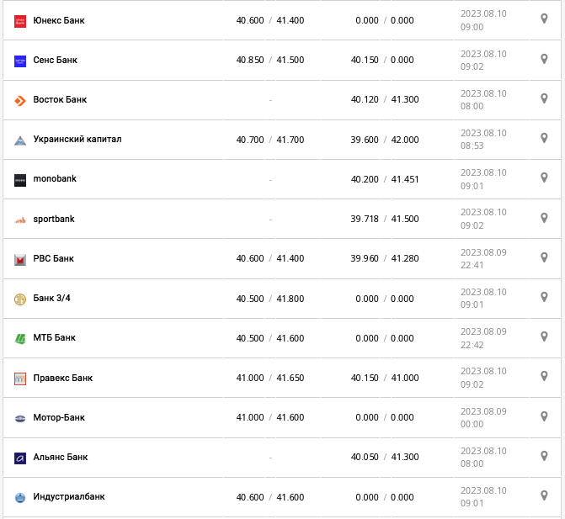Click the Сенс Банк logo icon

click(x=20, y=61)
